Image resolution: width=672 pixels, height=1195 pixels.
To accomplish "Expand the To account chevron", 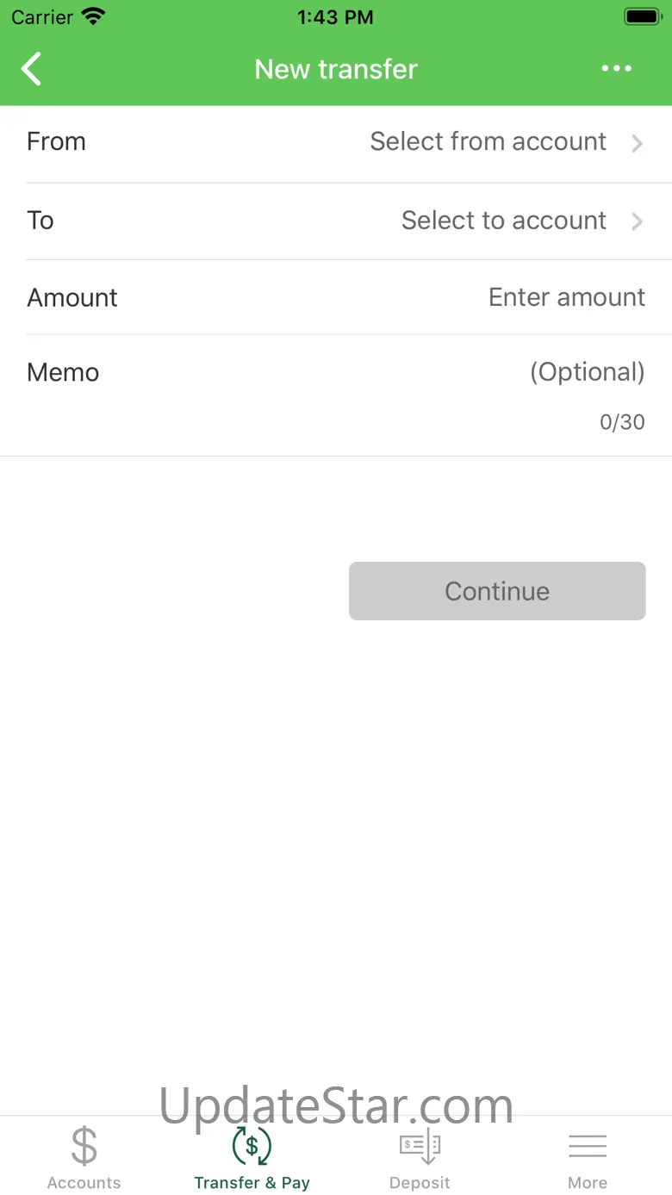I will tap(638, 221).
